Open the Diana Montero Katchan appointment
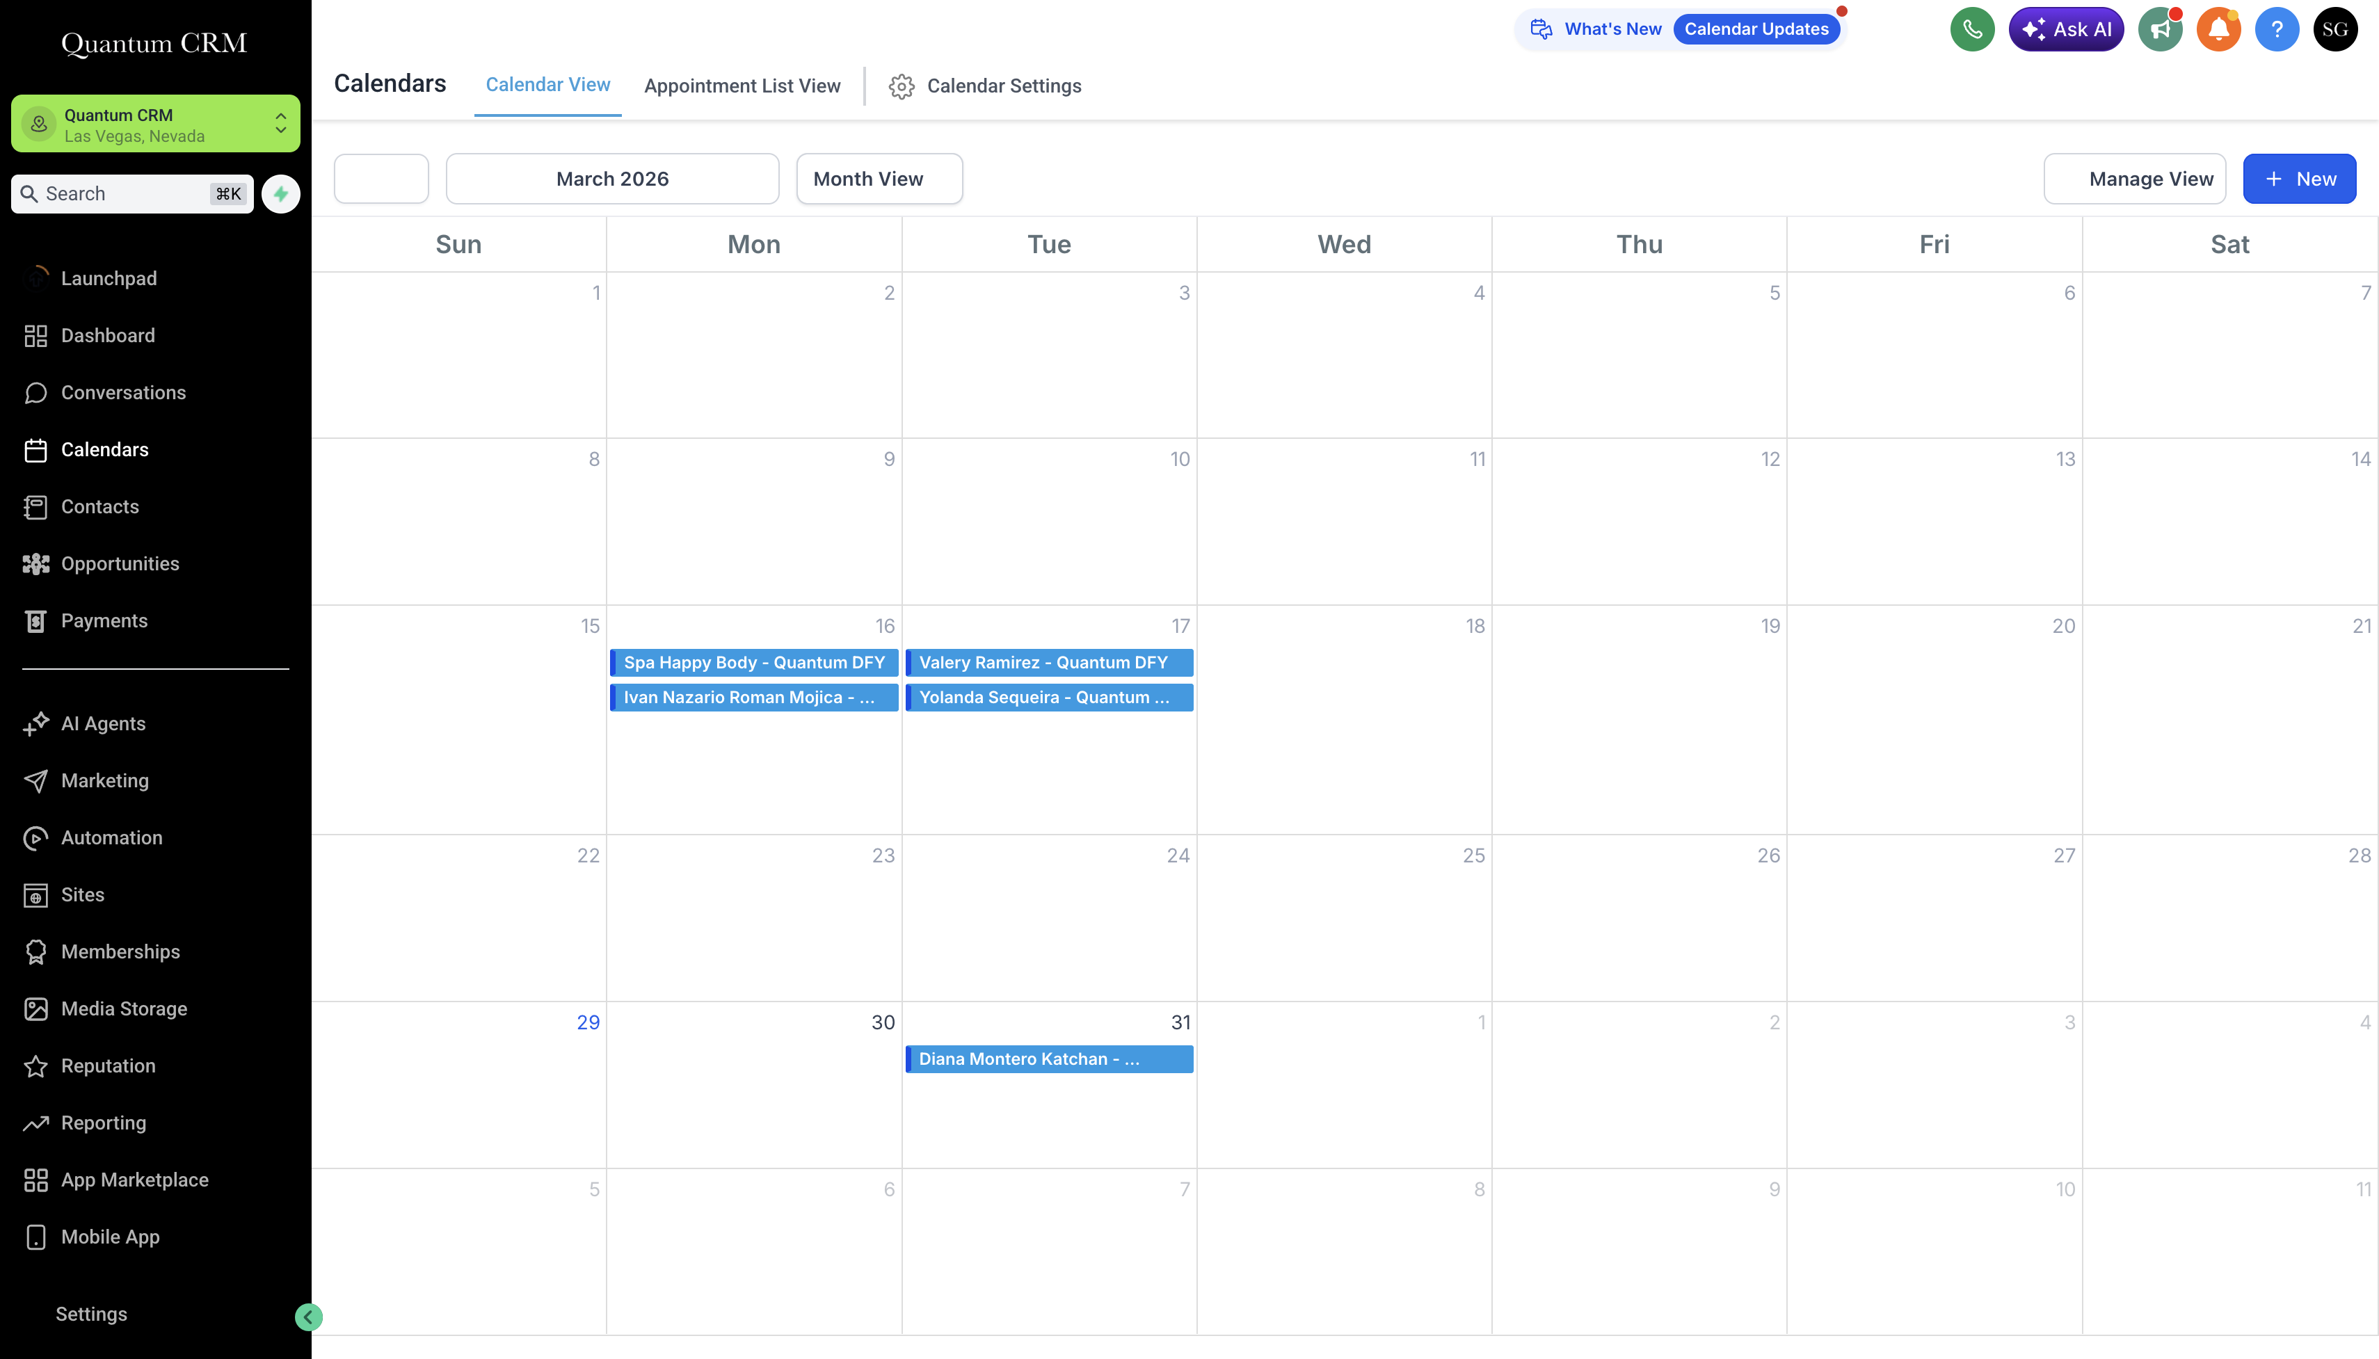The image size is (2379, 1359). click(1049, 1059)
